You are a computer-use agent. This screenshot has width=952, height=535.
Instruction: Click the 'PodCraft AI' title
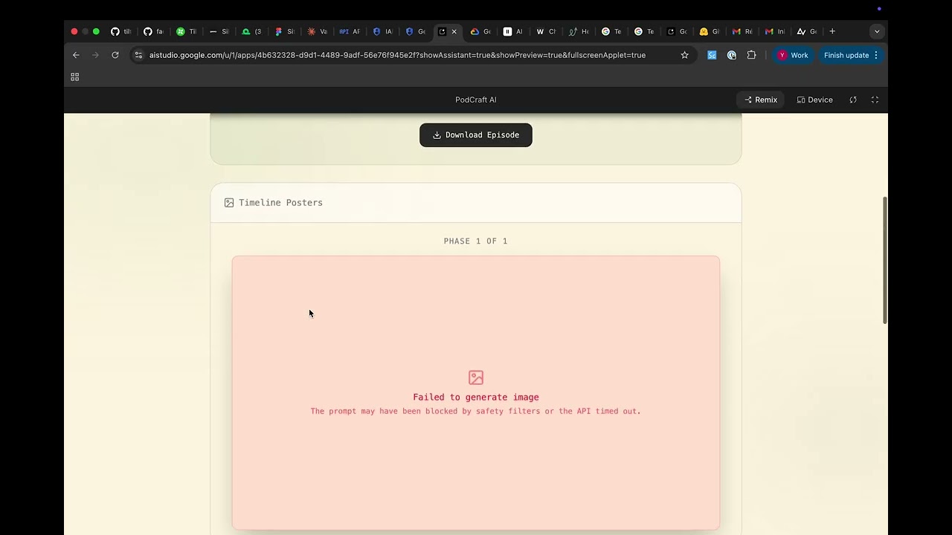[x=476, y=100]
